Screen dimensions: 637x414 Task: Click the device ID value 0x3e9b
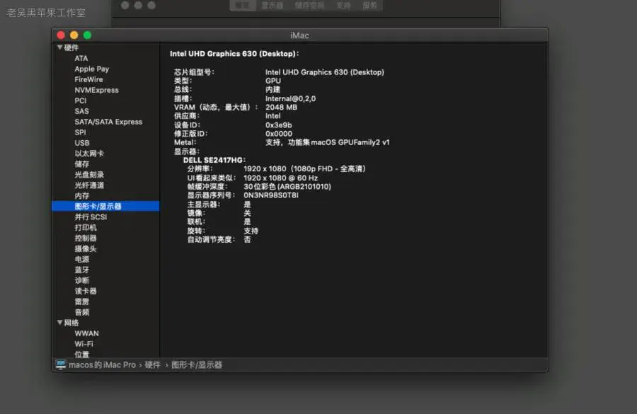pyautogui.click(x=278, y=125)
